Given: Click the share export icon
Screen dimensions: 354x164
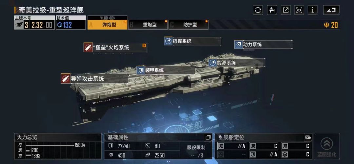Looking at the screenshot, I should [285, 10].
